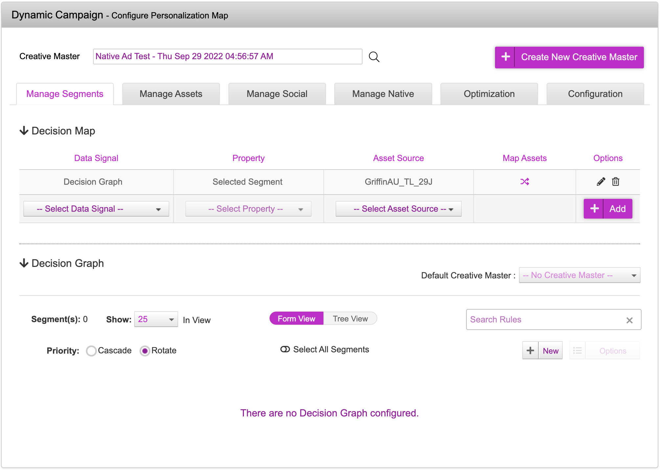Image resolution: width=660 pixels, height=470 pixels.
Task: Open the Optimization tab
Action: coord(489,94)
